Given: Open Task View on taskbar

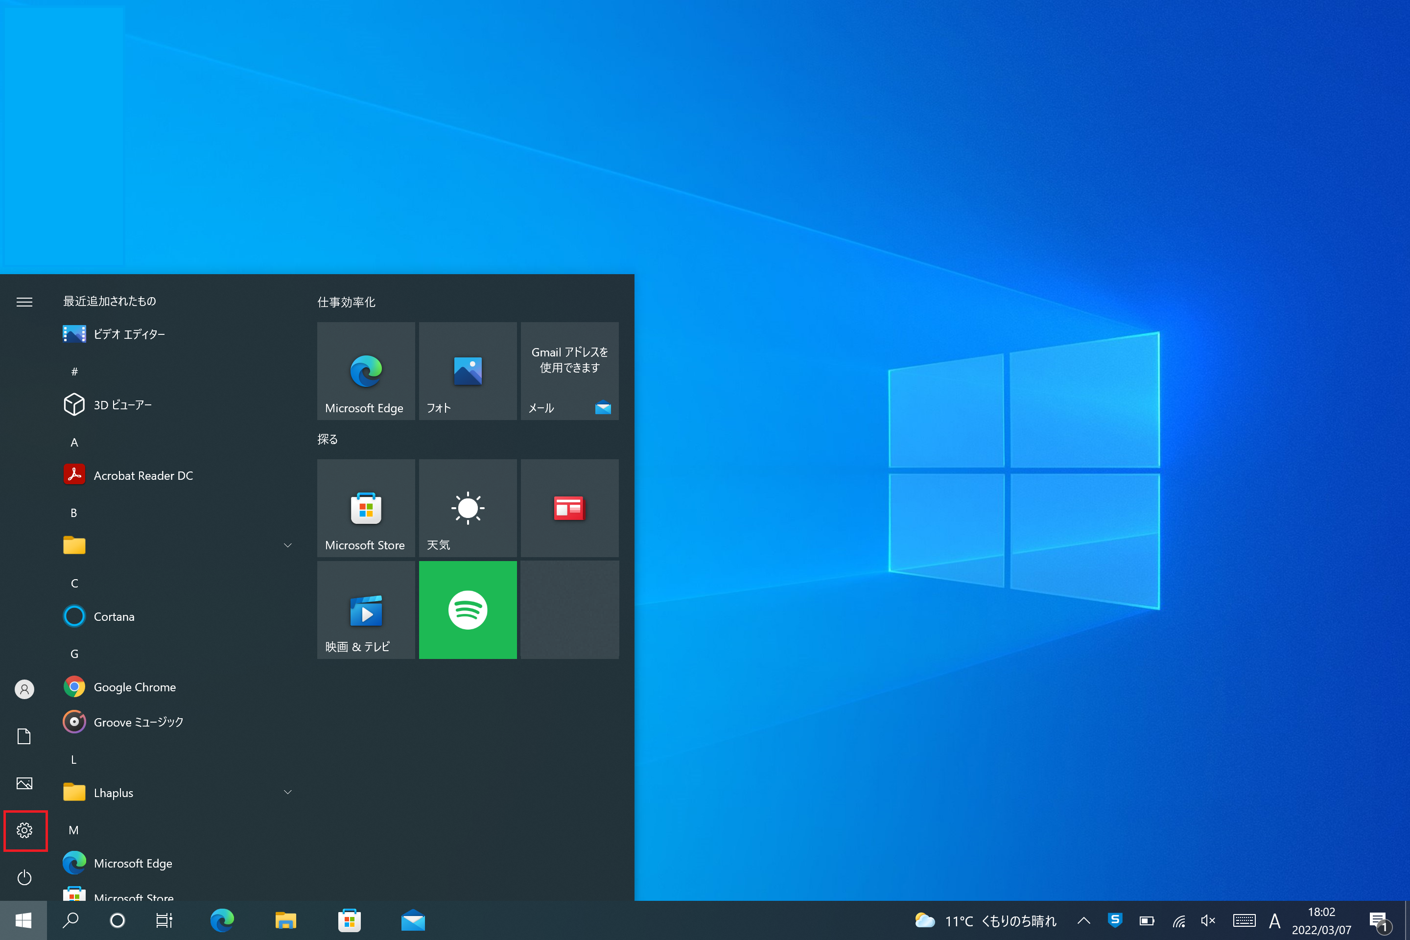Looking at the screenshot, I should coord(164,920).
